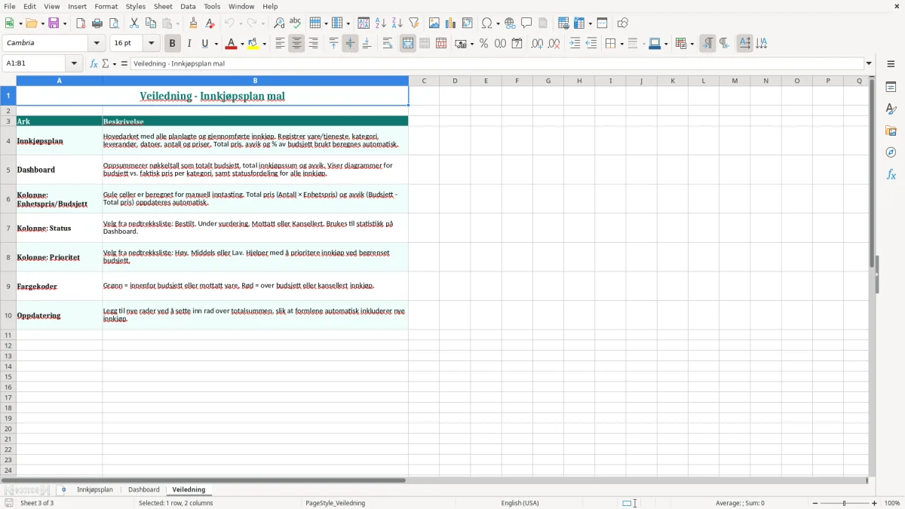The width and height of the screenshot is (905, 509).
Task: Increase the indent
Action: click(x=575, y=44)
